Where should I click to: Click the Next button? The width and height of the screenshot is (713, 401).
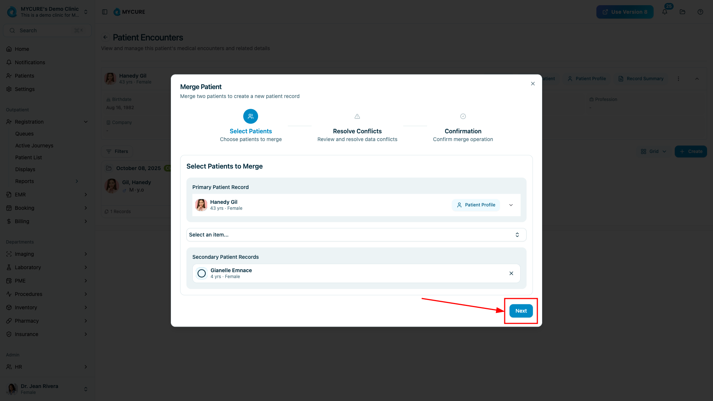coord(521,311)
